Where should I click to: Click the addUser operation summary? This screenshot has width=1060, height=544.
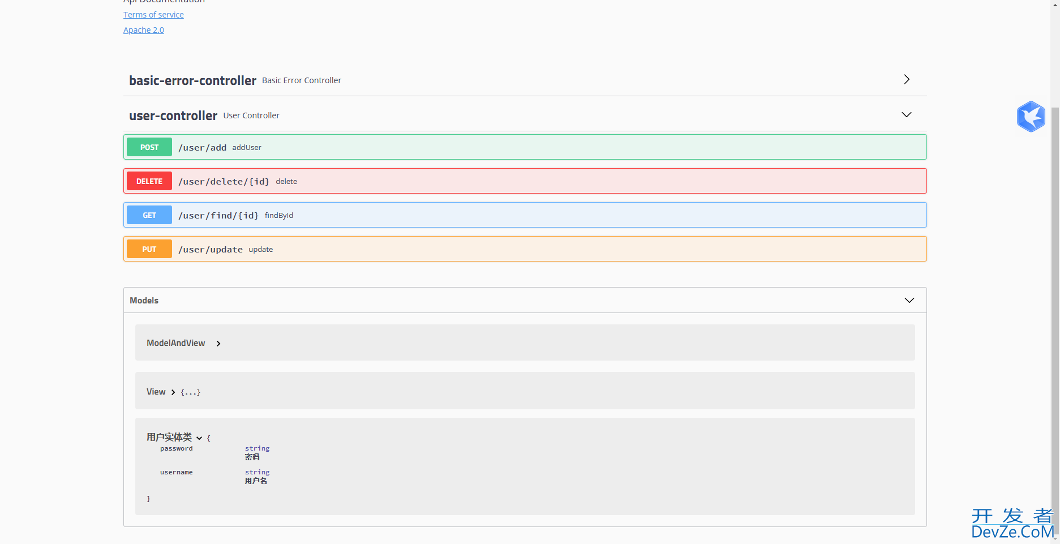[247, 148]
